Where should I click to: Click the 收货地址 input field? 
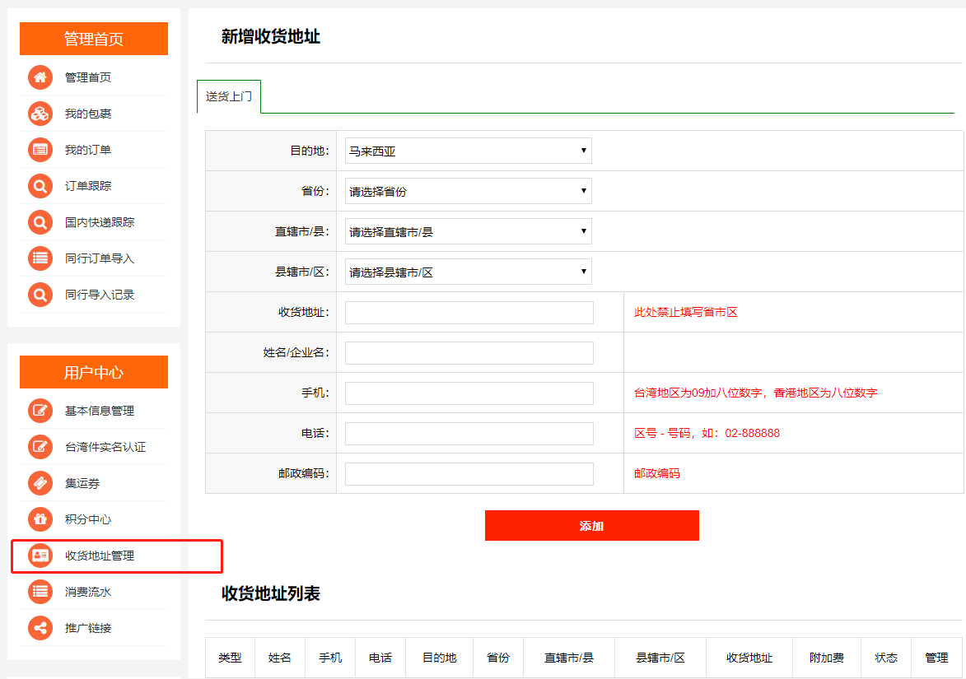(469, 313)
